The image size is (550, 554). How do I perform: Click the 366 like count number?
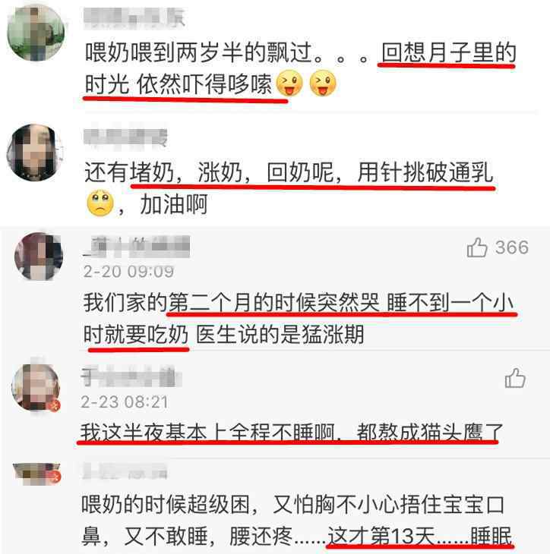(512, 247)
